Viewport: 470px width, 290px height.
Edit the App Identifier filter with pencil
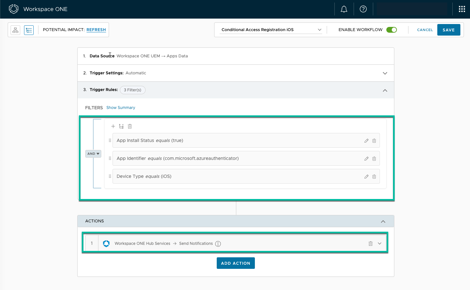point(366,159)
